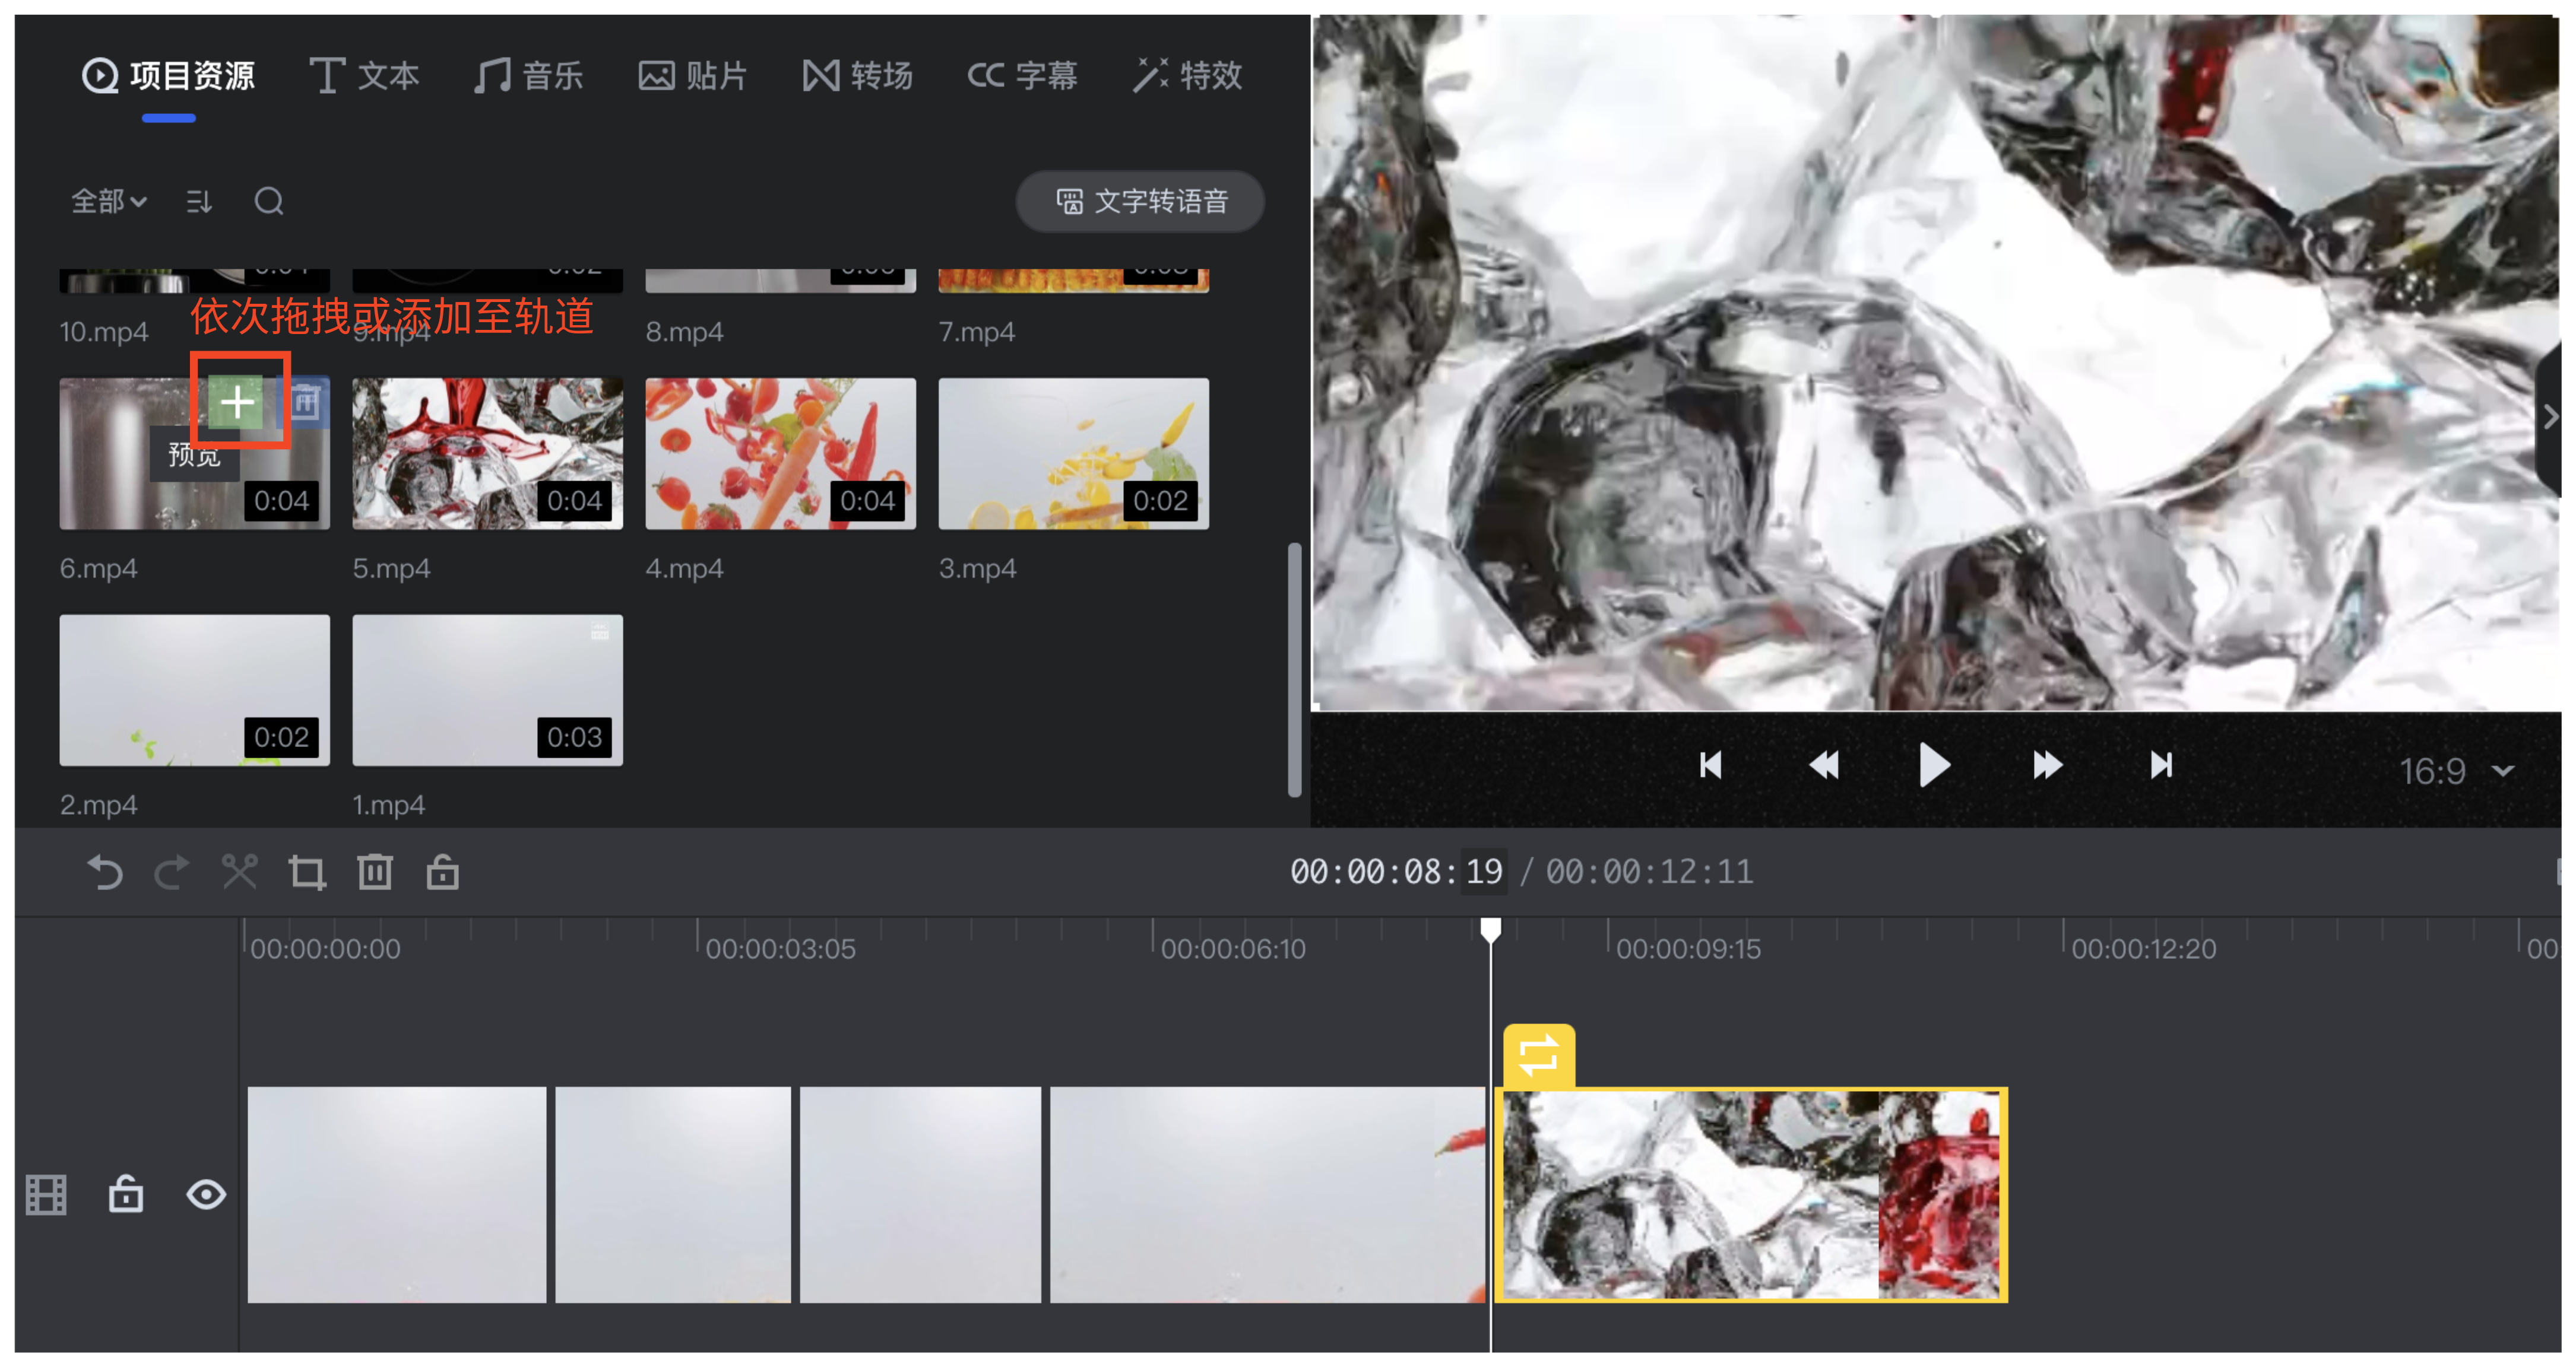Open the 16:9 aspect ratio dropdown
The image size is (2576, 1367).
2457,771
